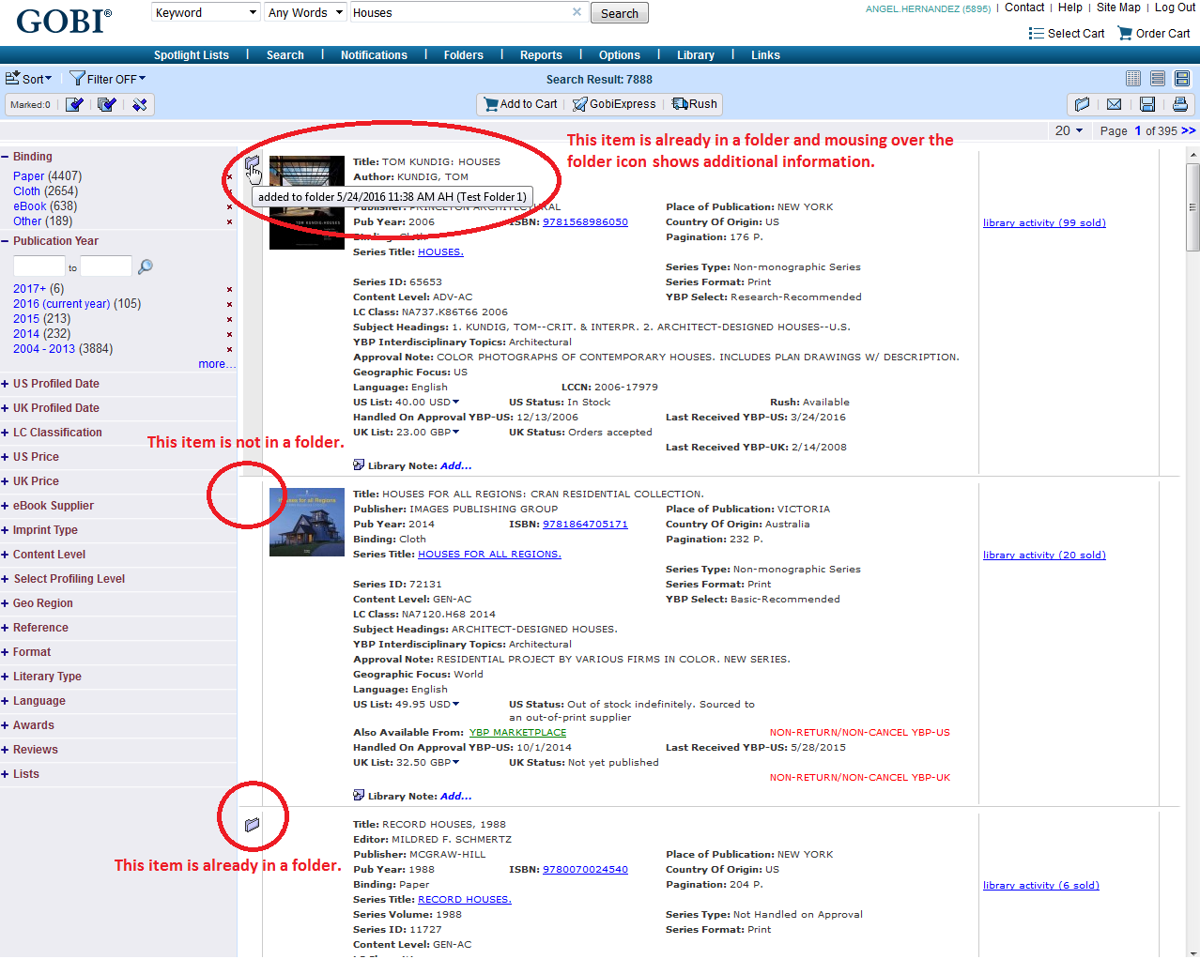Open the Library menu
The width and height of the screenshot is (1200, 959).
[x=696, y=55]
